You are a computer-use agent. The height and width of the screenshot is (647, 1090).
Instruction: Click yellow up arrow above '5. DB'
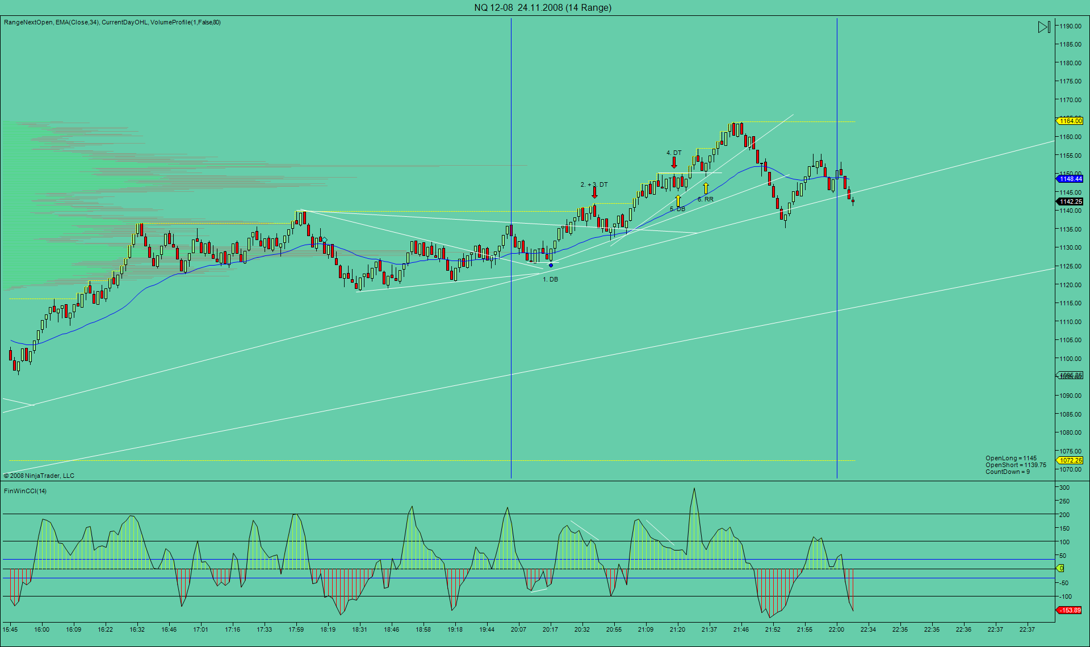pyautogui.click(x=678, y=200)
